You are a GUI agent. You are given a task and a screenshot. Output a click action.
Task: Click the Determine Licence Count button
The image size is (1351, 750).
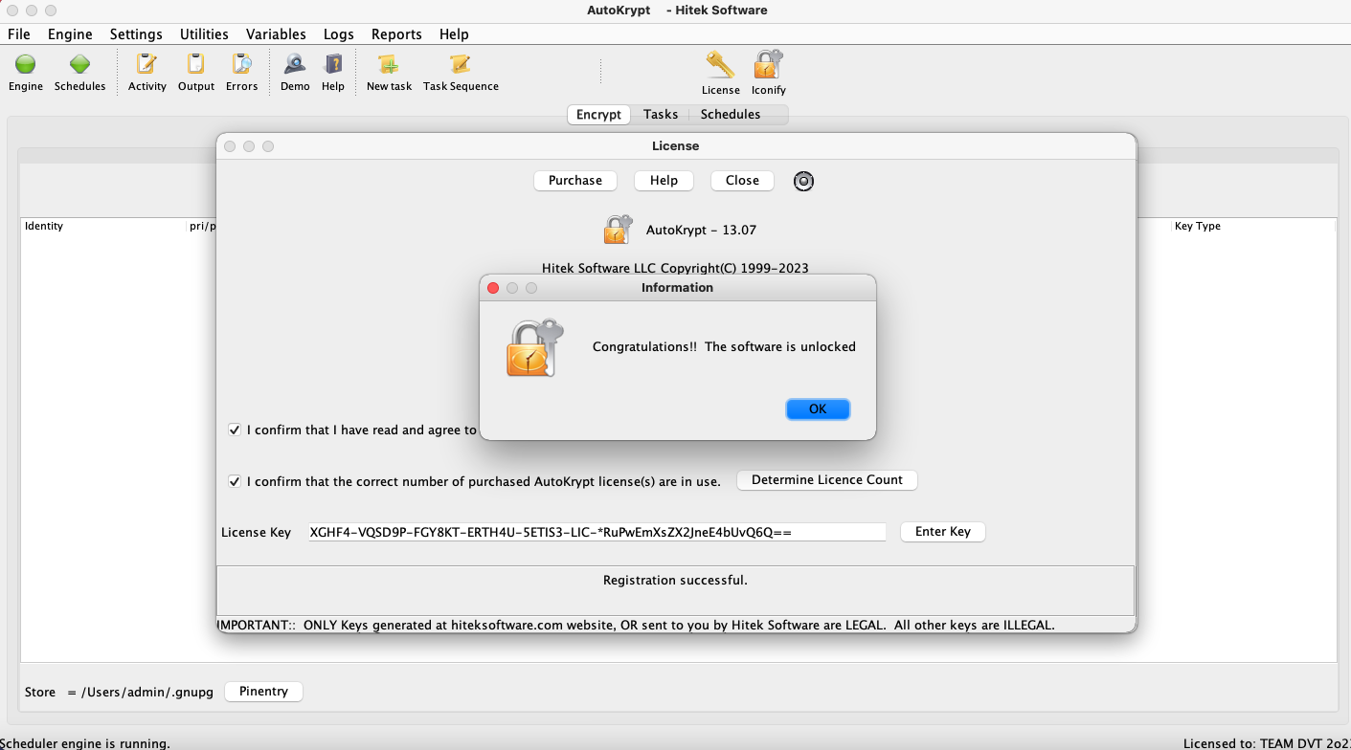click(826, 480)
